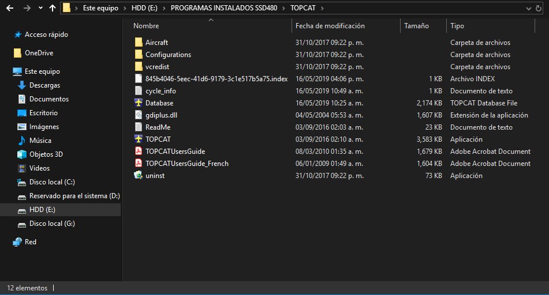Select the uninst file name
Screen dimensions: 549x295
click(x=155, y=176)
